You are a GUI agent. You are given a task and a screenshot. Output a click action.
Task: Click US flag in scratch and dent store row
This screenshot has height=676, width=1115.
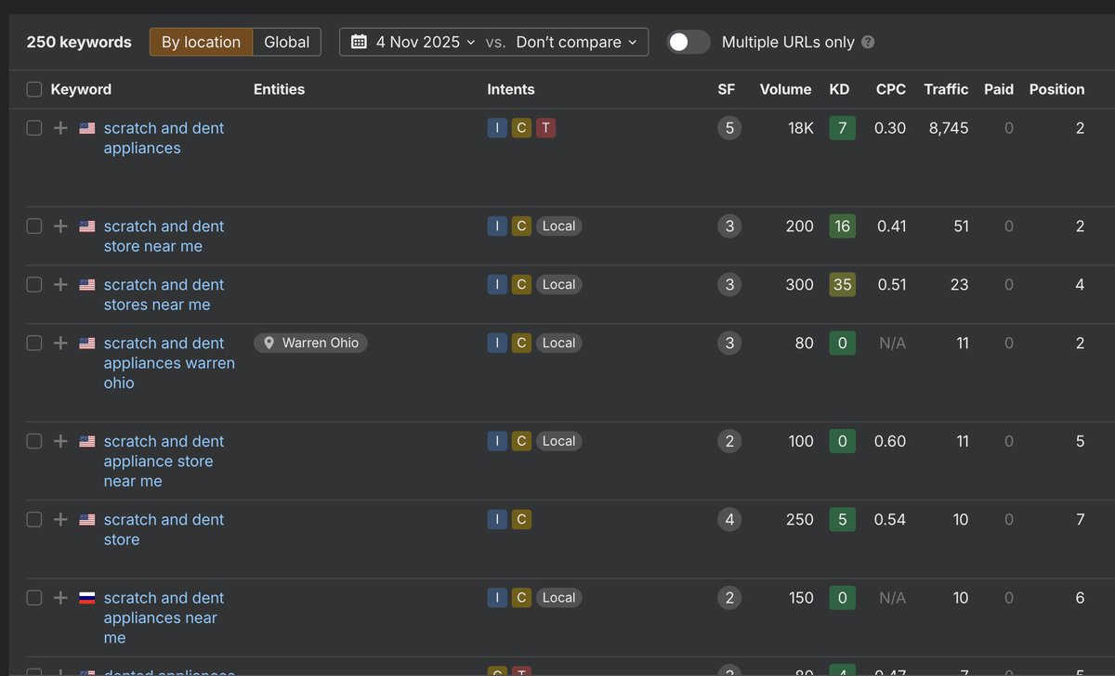[87, 519]
